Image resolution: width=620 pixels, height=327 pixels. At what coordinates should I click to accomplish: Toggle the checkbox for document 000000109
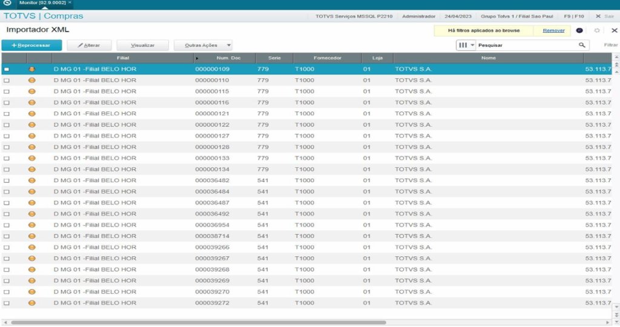click(x=6, y=69)
